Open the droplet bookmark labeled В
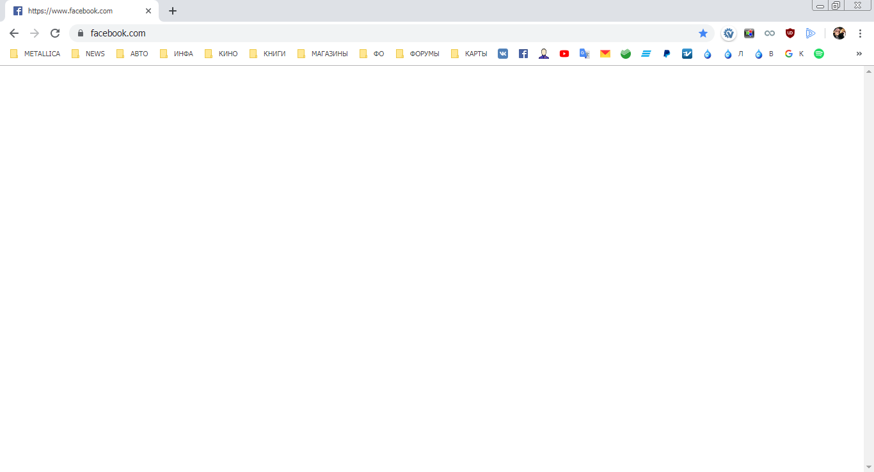 pyautogui.click(x=765, y=54)
